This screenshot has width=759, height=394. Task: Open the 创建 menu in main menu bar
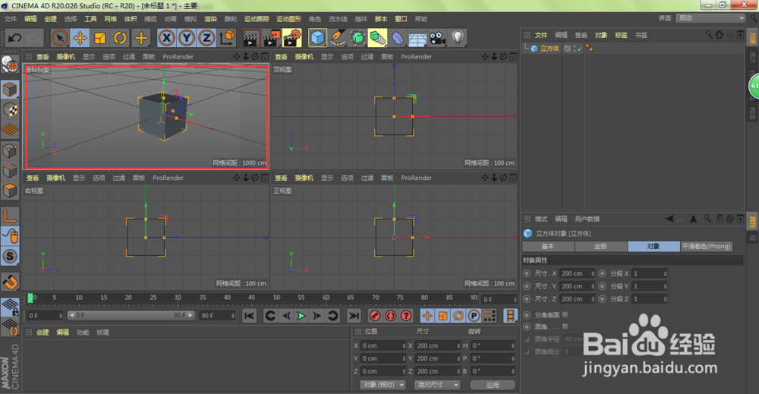click(50, 19)
